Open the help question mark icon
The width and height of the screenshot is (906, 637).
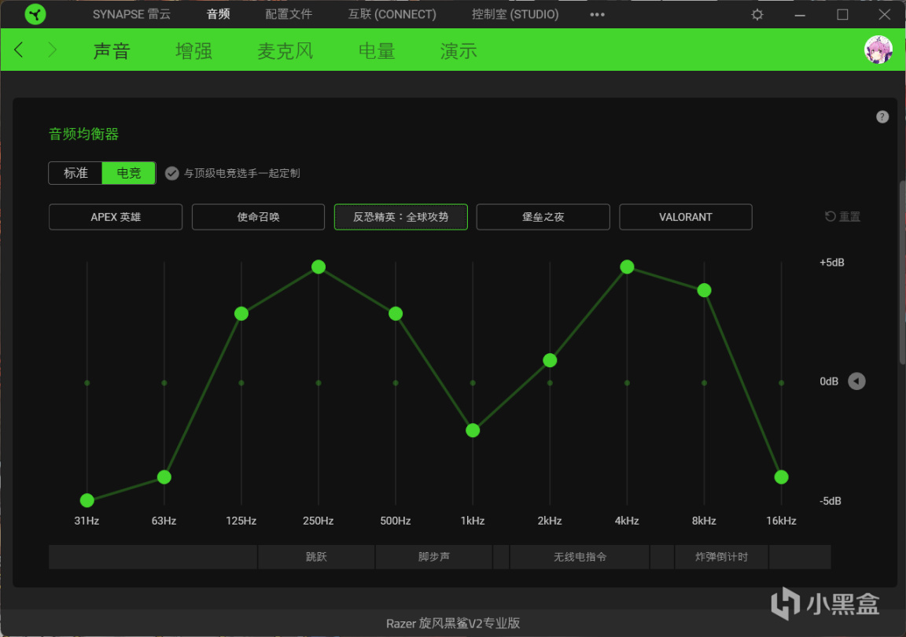pos(882,116)
